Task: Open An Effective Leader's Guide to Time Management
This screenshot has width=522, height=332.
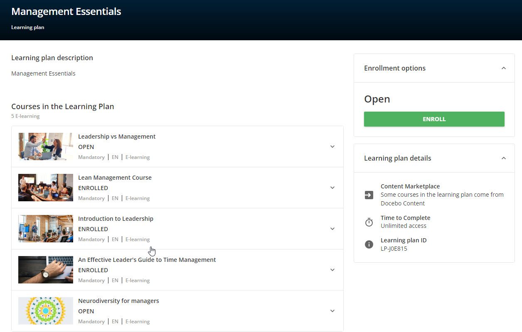Action: 147,260
